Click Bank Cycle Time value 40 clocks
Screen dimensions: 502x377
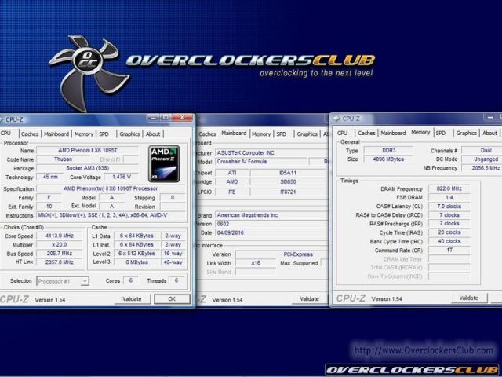click(x=449, y=241)
